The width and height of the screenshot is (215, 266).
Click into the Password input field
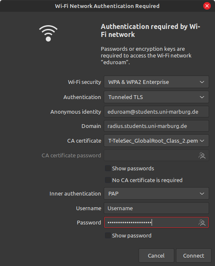click(156, 222)
